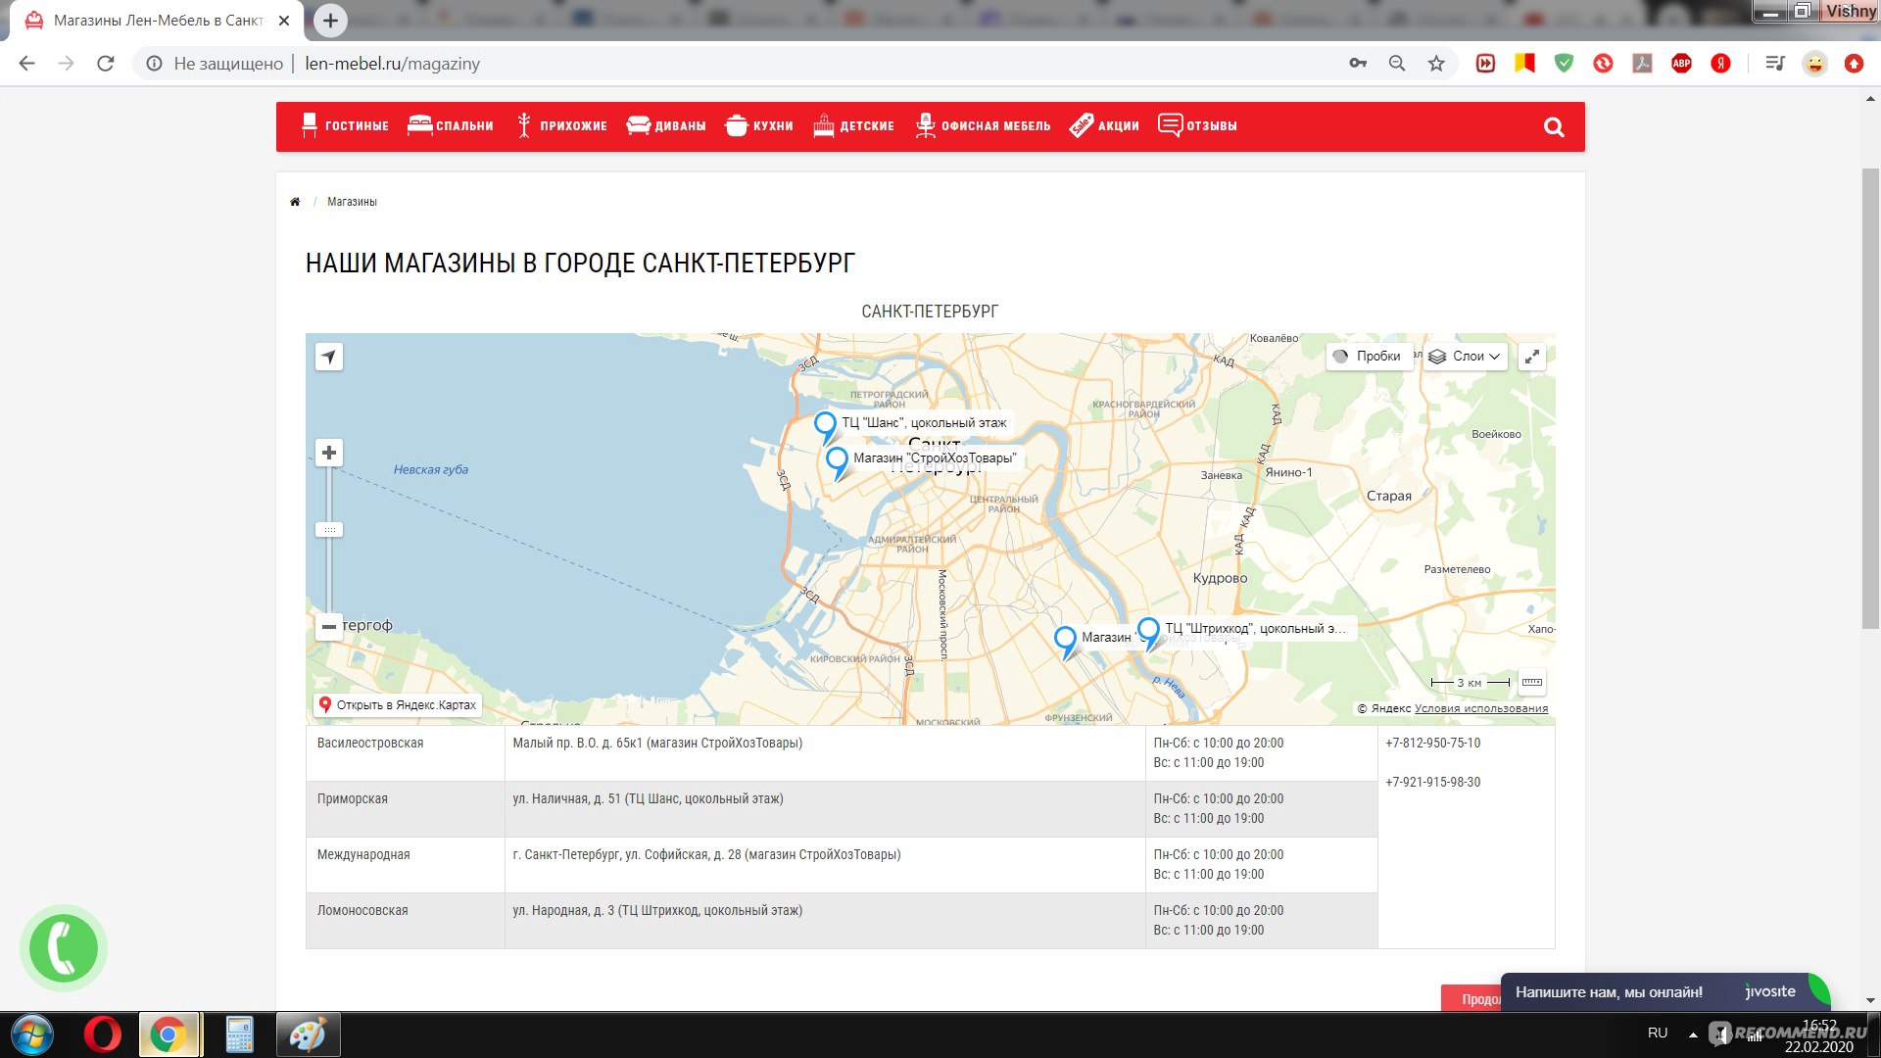Expand the Слои layers dropdown

(x=1464, y=357)
